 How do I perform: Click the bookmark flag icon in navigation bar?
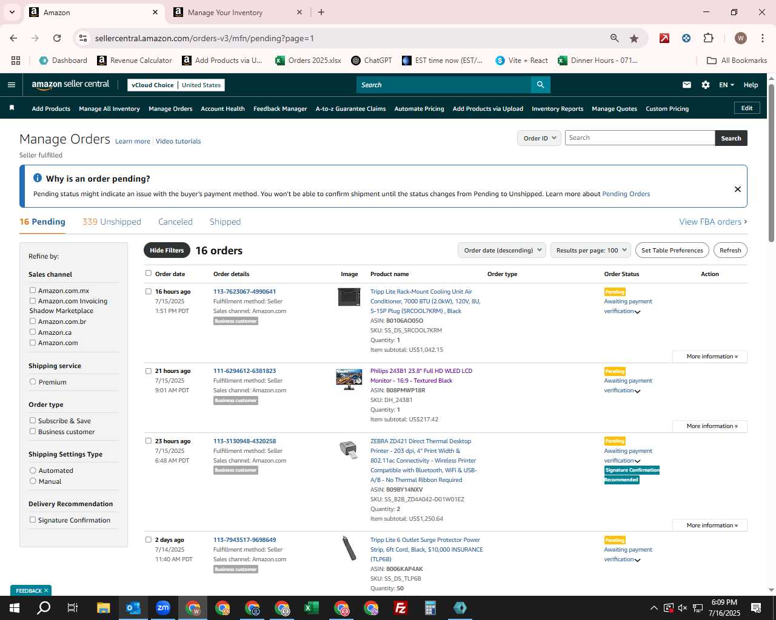12,108
